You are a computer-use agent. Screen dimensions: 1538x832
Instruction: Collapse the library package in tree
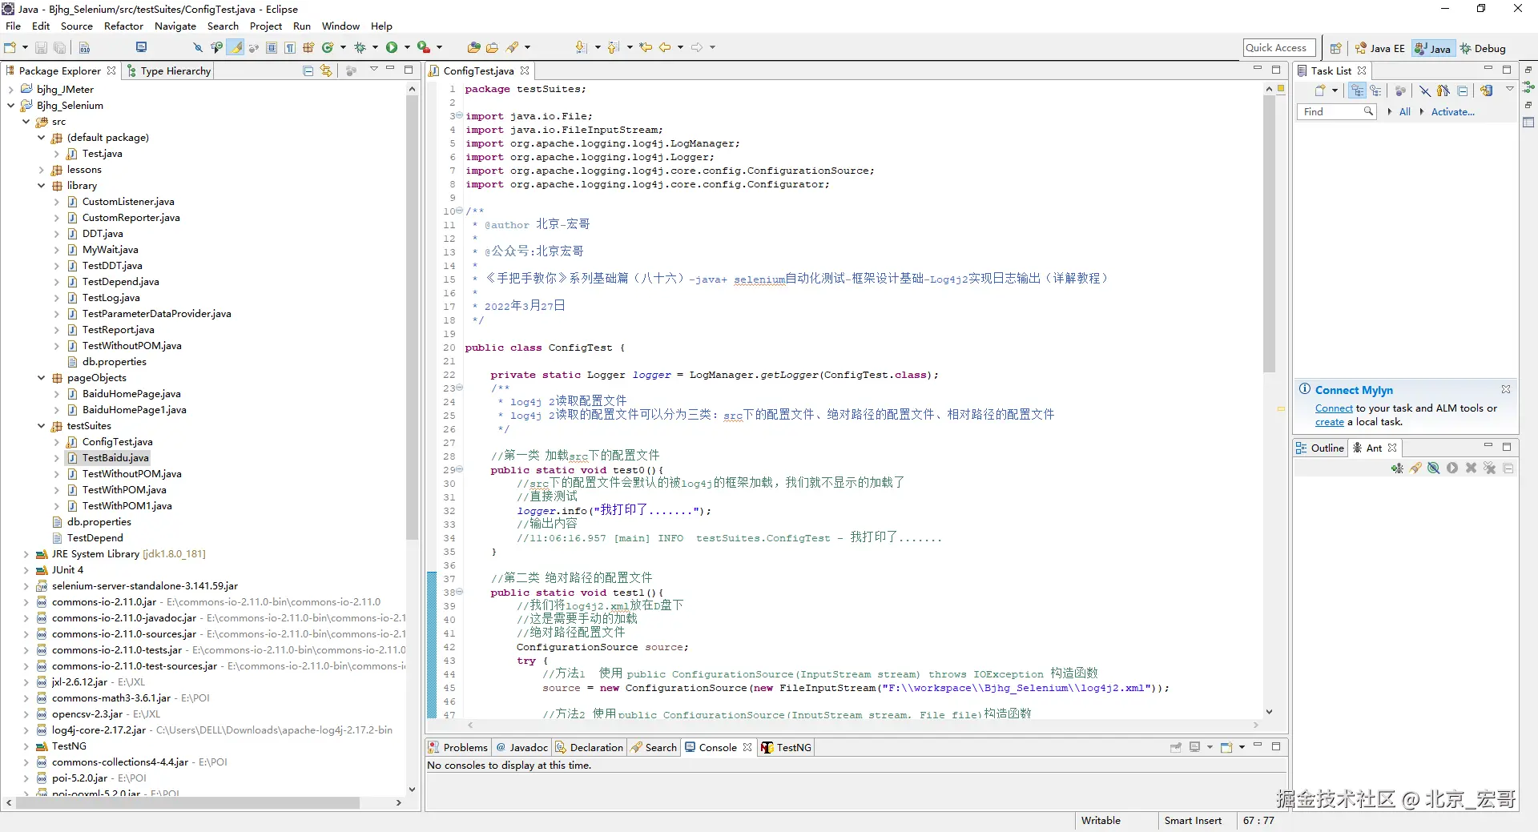[42, 186]
